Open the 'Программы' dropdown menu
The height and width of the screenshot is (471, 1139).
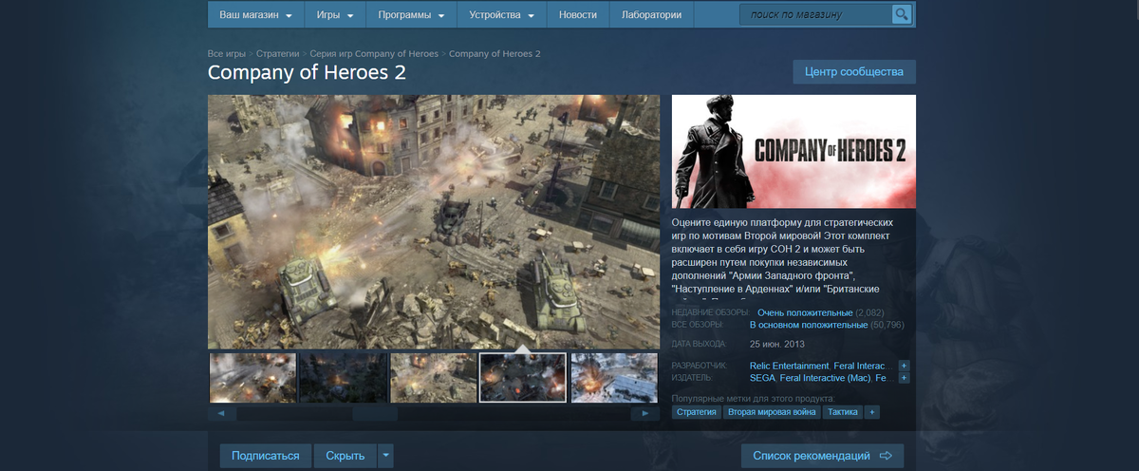pos(411,15)
